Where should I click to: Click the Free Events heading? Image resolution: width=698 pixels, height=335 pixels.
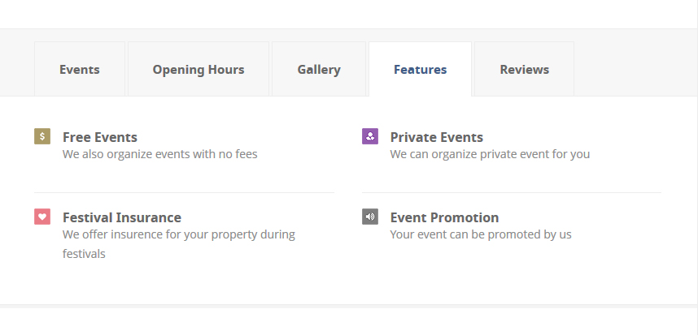100,137
